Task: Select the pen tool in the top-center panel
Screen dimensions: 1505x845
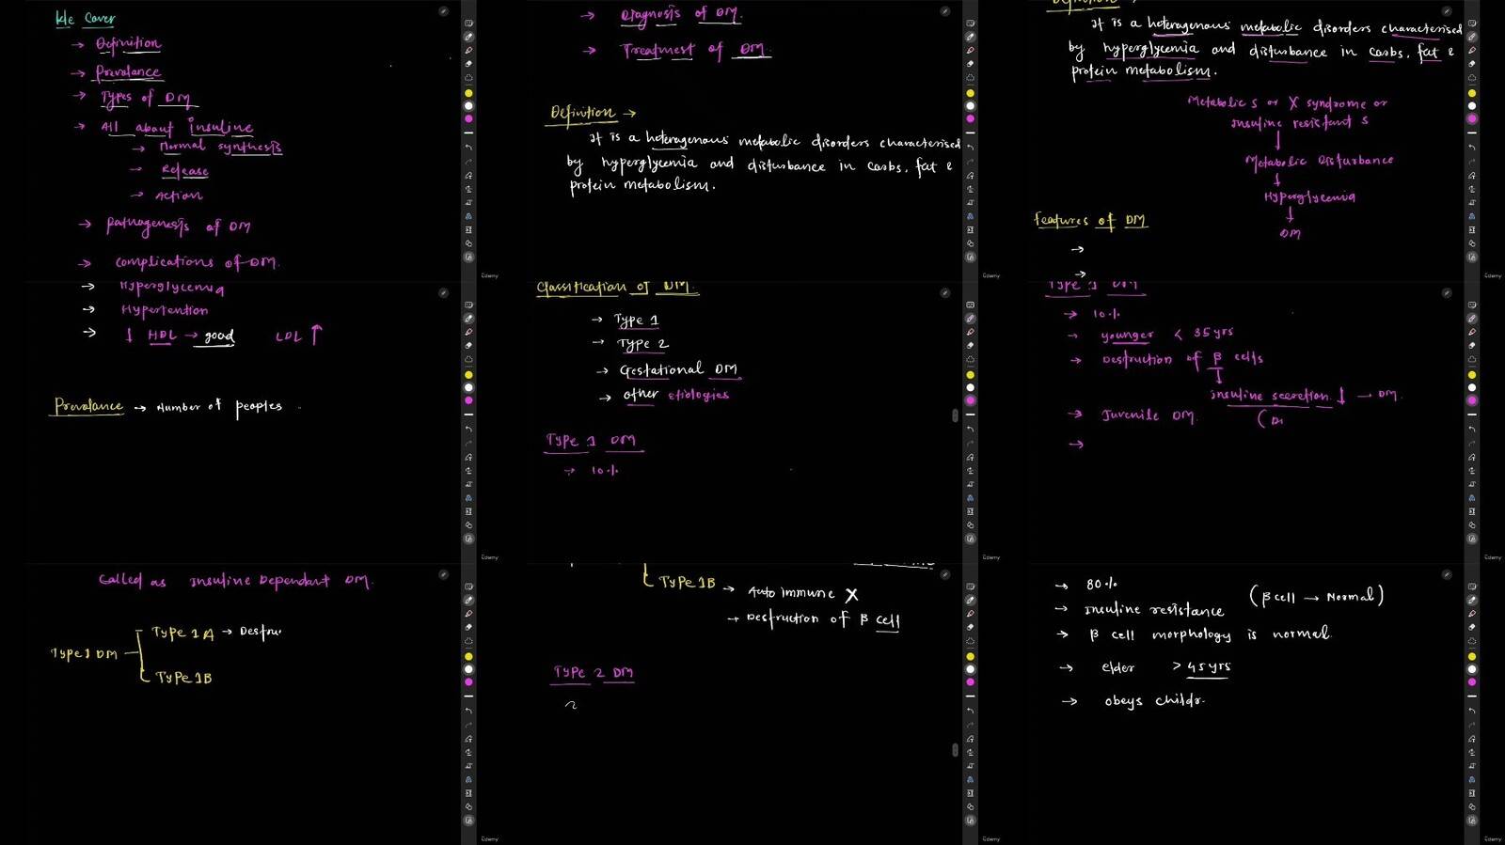Action: click(x=970, y=37)
